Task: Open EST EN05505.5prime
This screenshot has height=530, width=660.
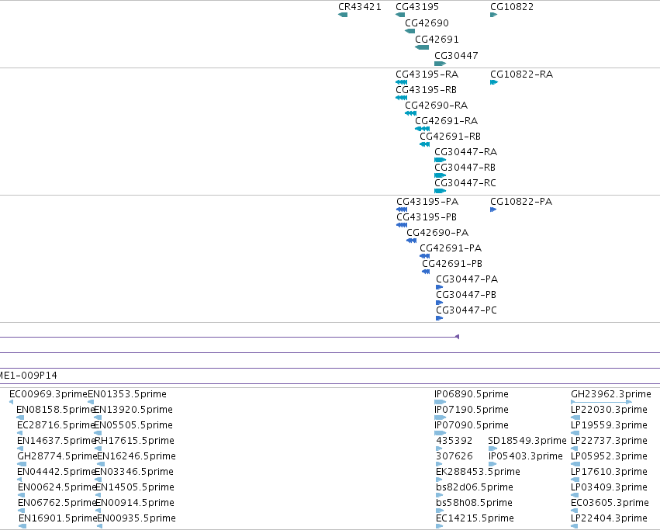Action: pyautogui.click(x=98, y=433)
